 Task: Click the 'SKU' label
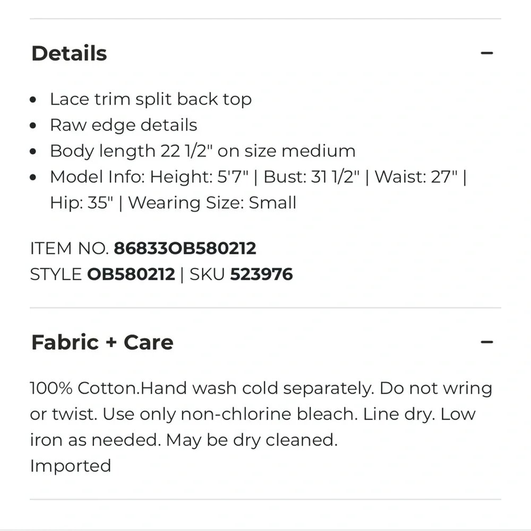click(x=207, y=274)
